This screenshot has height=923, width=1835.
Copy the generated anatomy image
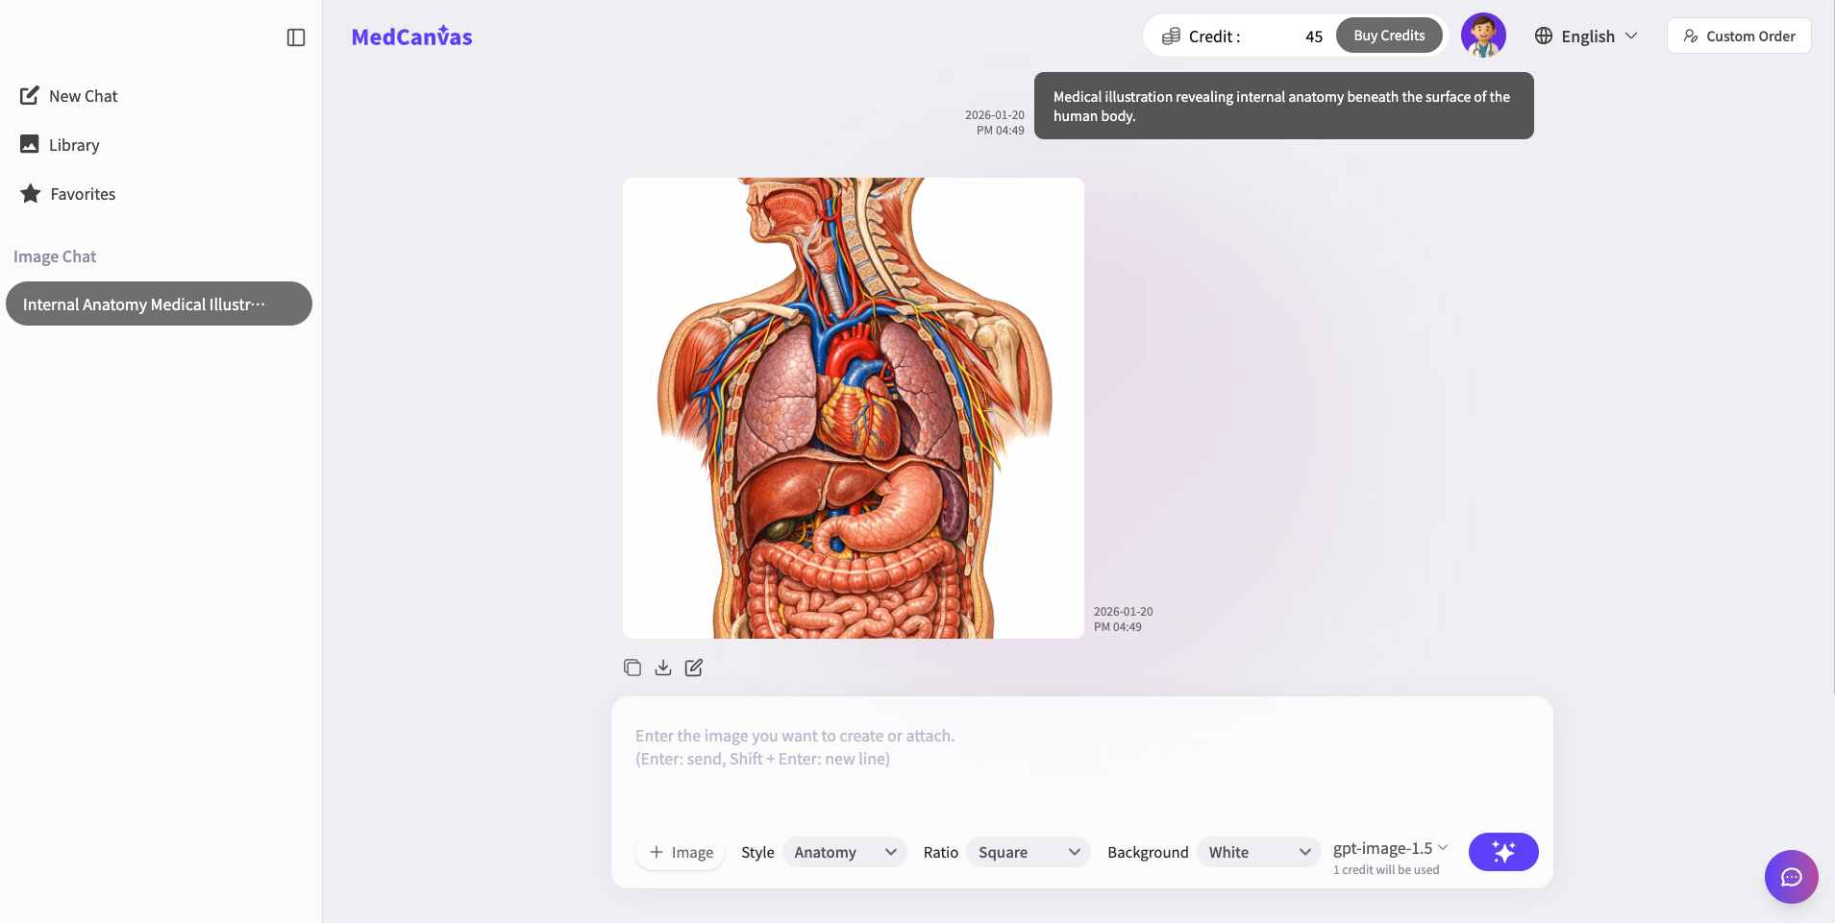click(632, 667)
